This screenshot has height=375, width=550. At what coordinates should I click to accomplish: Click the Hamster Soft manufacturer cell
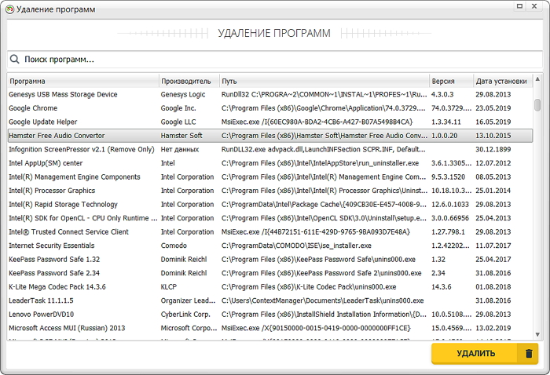click(181, 136)
